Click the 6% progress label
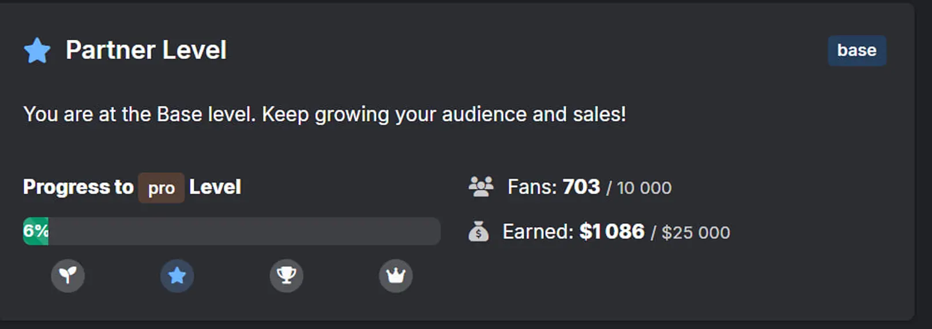932x329 pixels. tap(36, 231)
